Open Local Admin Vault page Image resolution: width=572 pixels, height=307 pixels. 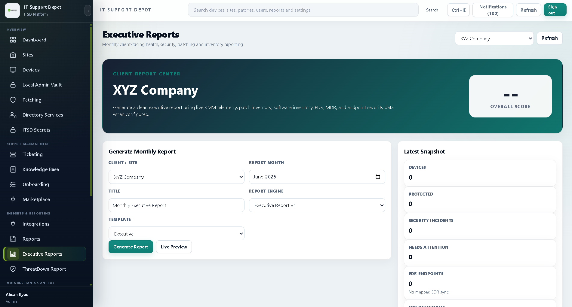[45, 85]
